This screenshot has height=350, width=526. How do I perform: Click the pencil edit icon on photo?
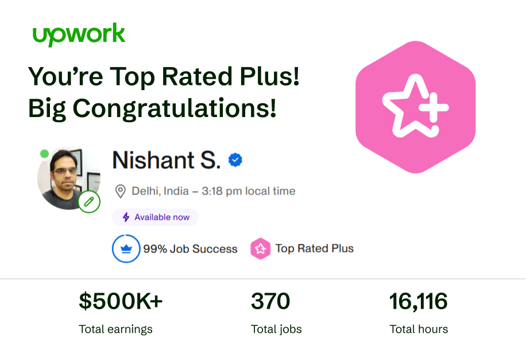89,201
